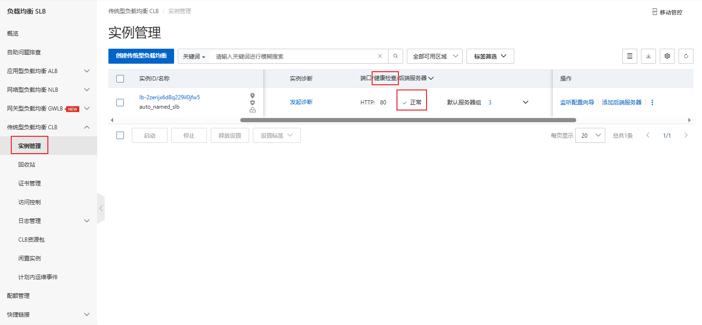
Task: Expand 快捷链接 section
Action: [x=87, y=315]
